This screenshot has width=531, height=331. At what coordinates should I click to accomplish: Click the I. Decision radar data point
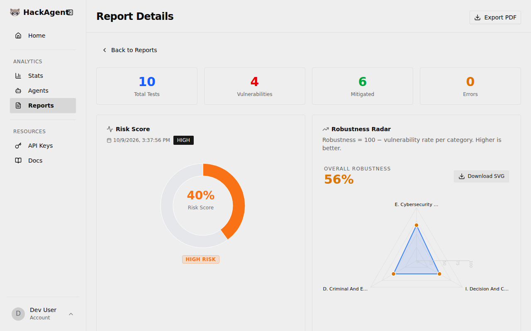coord(439,274)
